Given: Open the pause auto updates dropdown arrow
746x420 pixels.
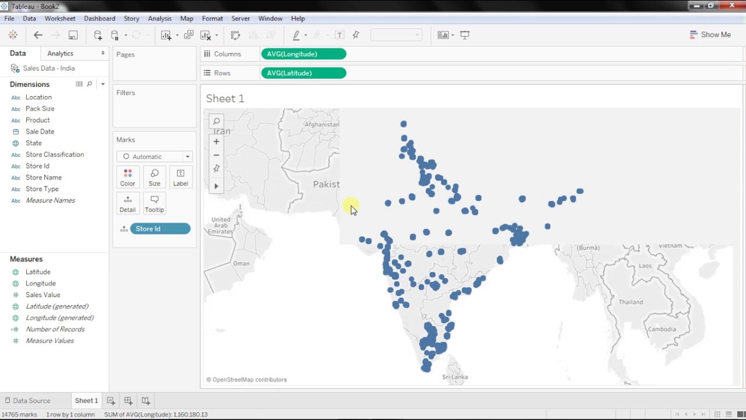Looking at the screenshot, I should pyautogui.click(x=125, y=36).
